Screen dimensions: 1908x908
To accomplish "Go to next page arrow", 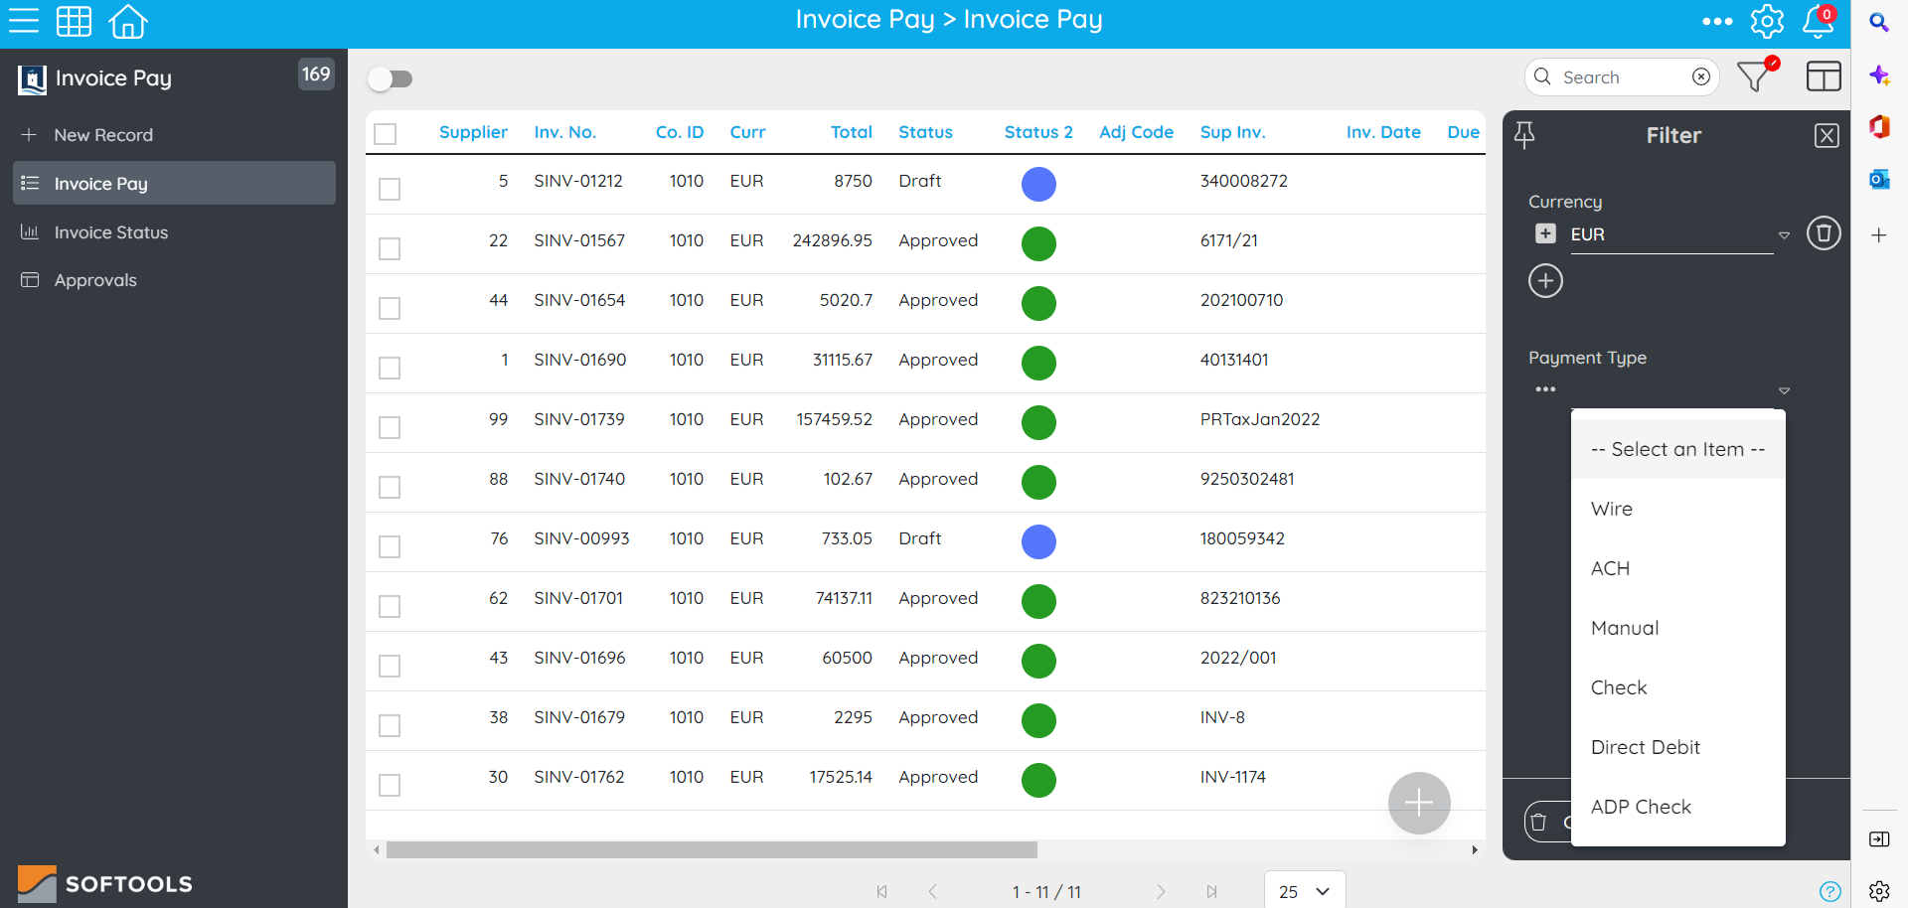I will (x=1161, y=891).
